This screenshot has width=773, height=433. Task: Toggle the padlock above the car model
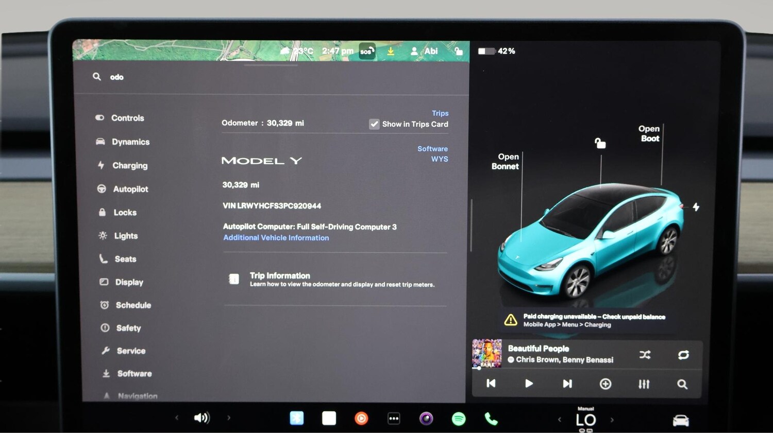point(600,143)
